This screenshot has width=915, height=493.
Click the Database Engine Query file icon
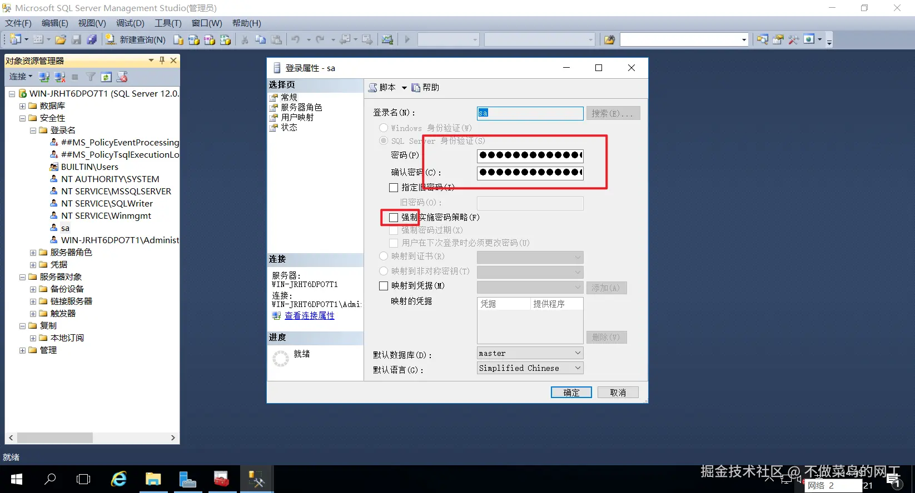click(x=178, y=39)
